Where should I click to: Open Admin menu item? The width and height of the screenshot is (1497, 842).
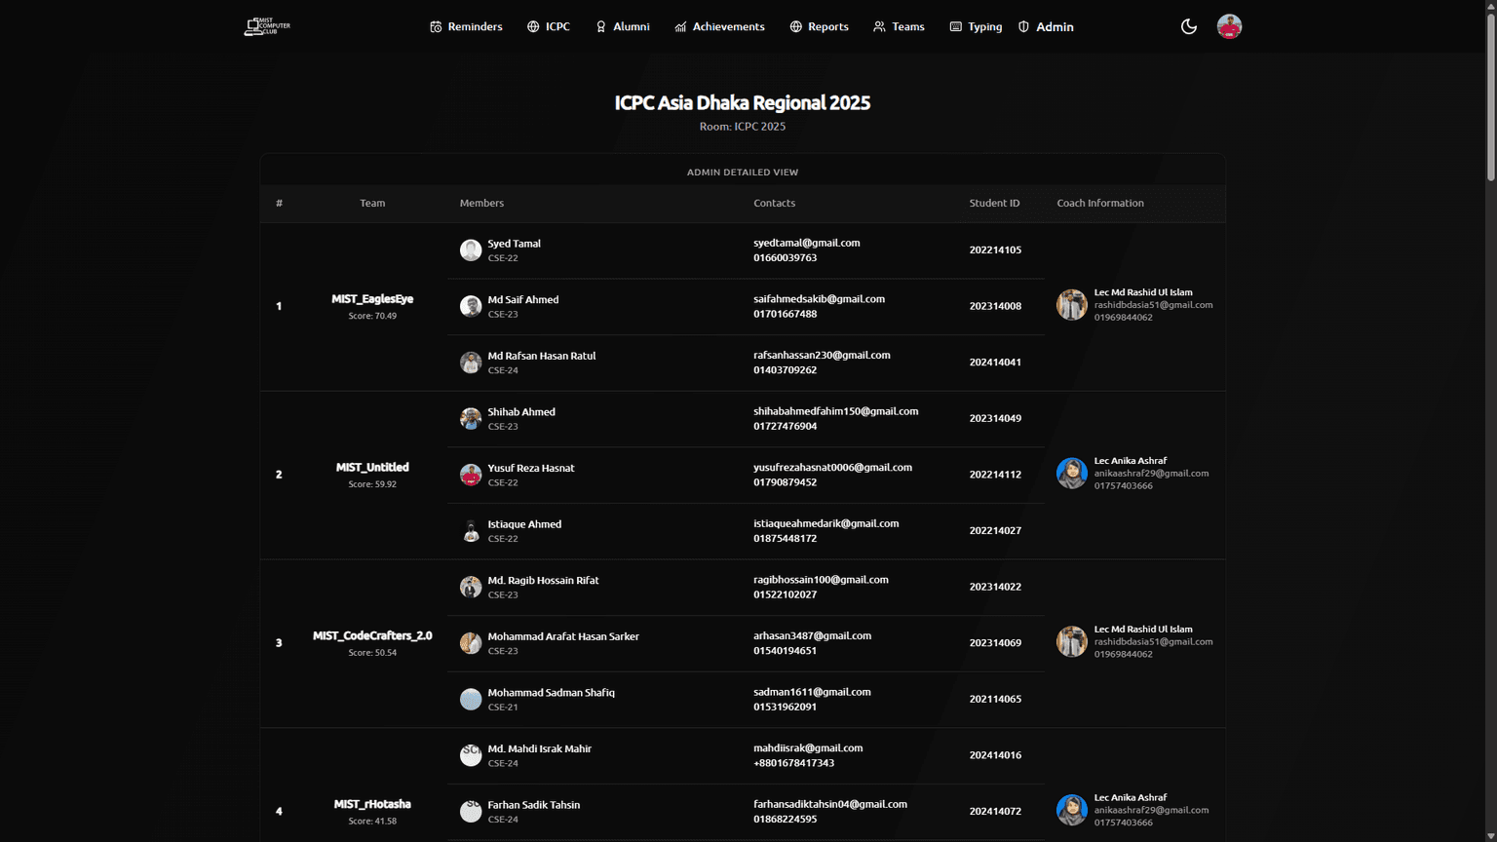click(x=1046, y=26)
